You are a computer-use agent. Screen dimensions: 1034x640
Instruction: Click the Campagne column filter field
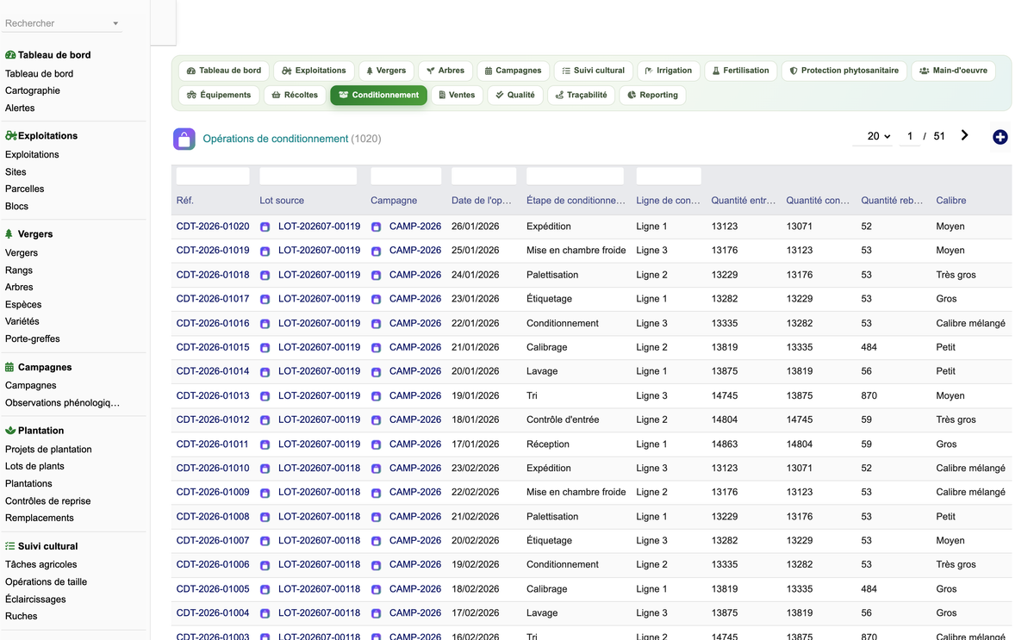coord(406,176)
